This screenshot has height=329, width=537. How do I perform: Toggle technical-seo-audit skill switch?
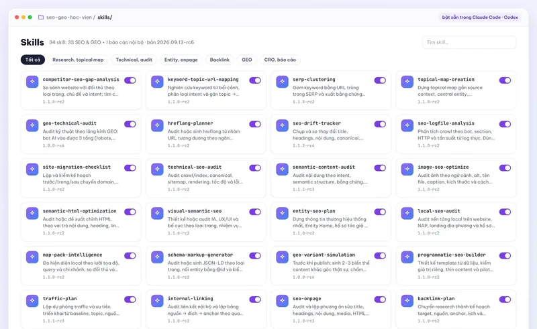coord(255,168)
